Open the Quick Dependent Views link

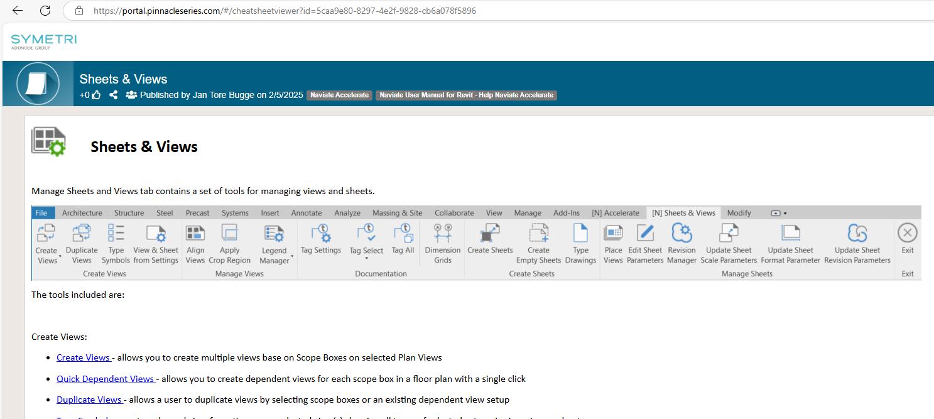pyautogui.click(x=106, y=379)
